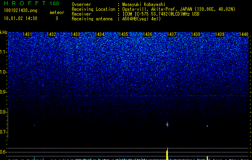Click the kHz axis unit label
The image size is (252, 160).
(4, 32)
